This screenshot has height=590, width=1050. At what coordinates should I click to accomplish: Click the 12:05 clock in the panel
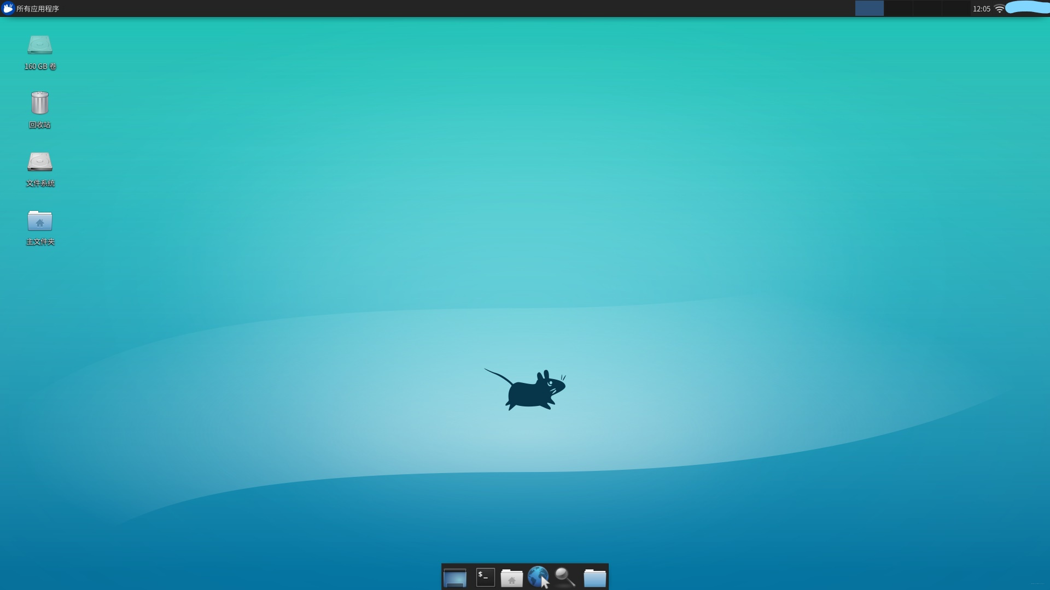click(x=982, y=9)
